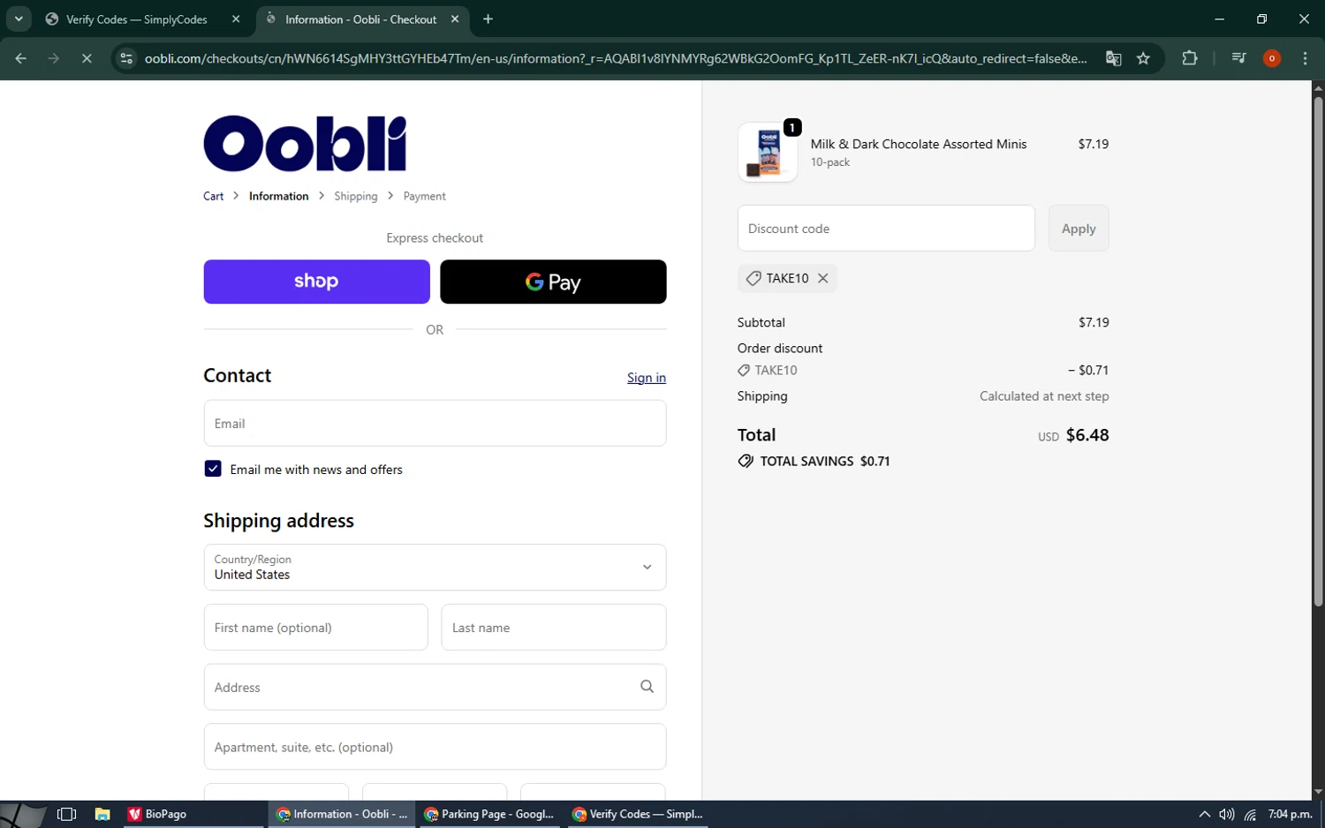Stop loading the page

(87, 58)
